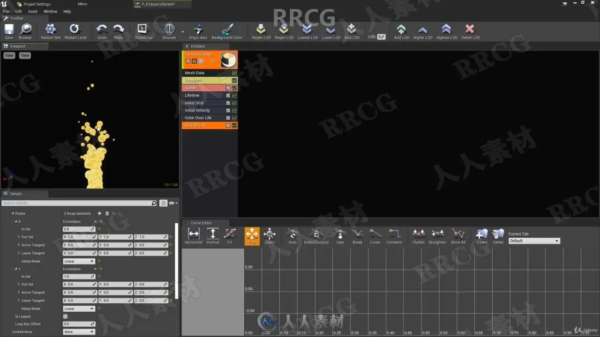Redo the last undone action
Viewport: 600px width, 337px height.
click(x=119, y=31)
